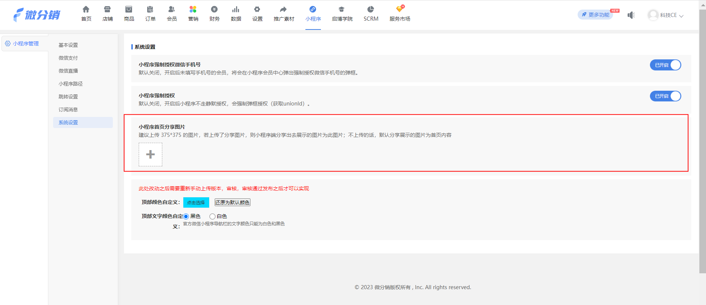Open the 店铺 shop icon
Screen dimensions: 706x305
click(107, 10)
